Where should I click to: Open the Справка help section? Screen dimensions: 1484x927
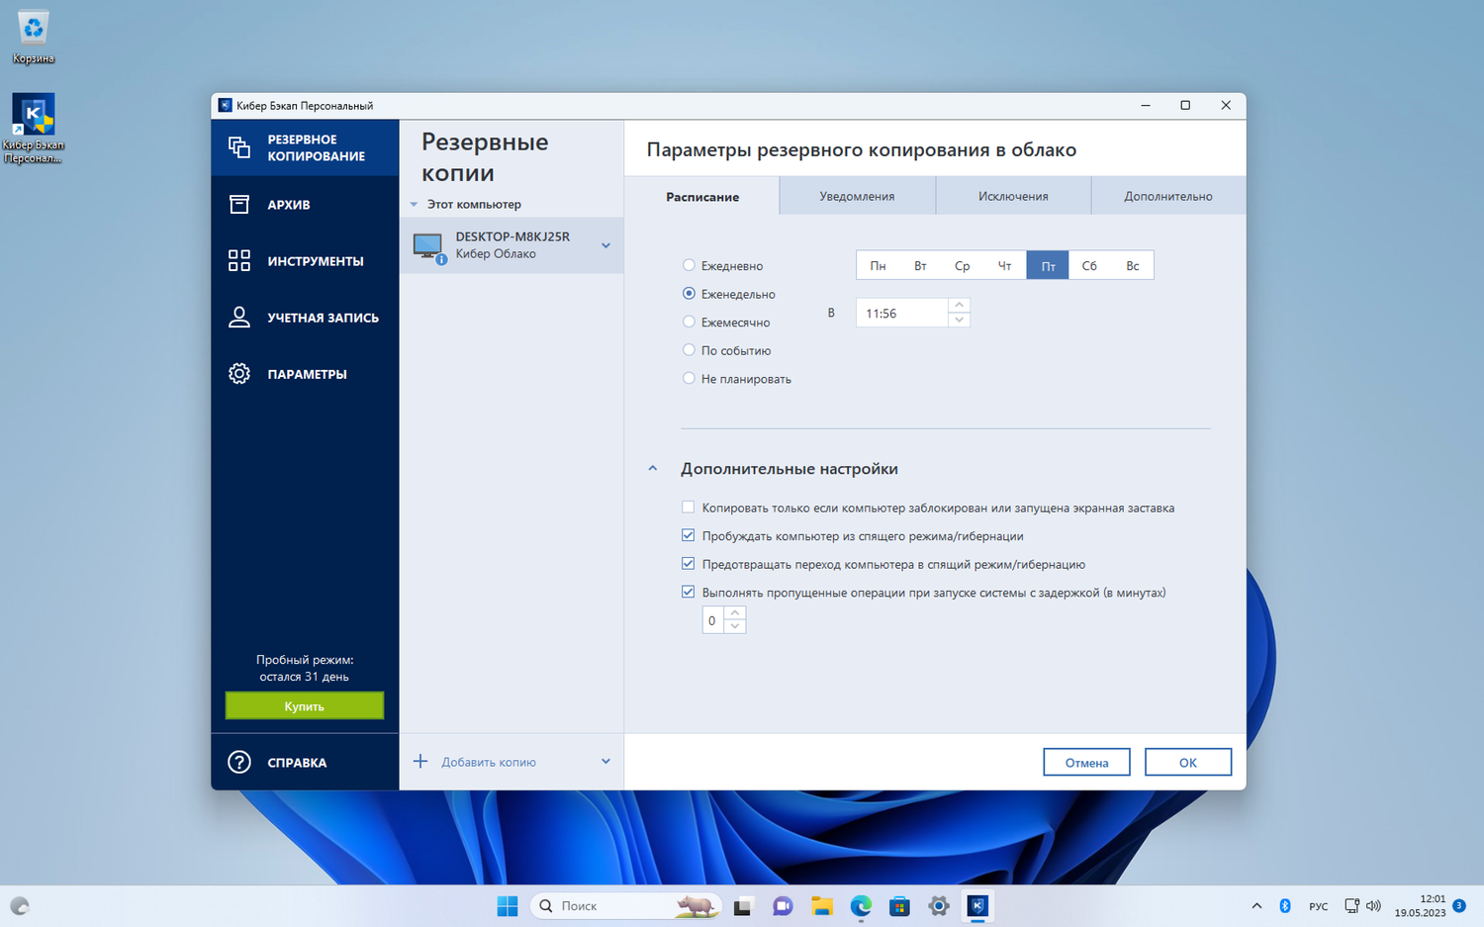coord(305,762)
